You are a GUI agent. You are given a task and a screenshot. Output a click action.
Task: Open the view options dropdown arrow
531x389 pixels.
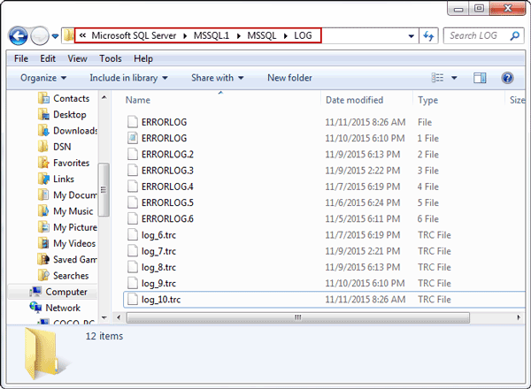coord(454,78)
